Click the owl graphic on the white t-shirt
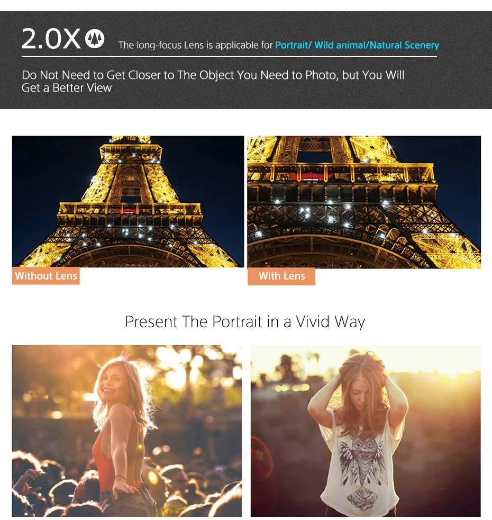The height and width of the screenshot is (520, 492). coord(362,464)
